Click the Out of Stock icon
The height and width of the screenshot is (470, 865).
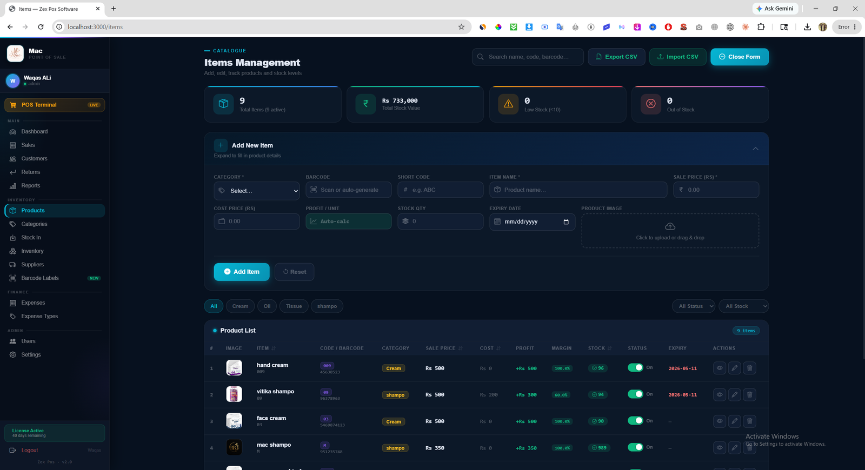click(x=651, y=104)
